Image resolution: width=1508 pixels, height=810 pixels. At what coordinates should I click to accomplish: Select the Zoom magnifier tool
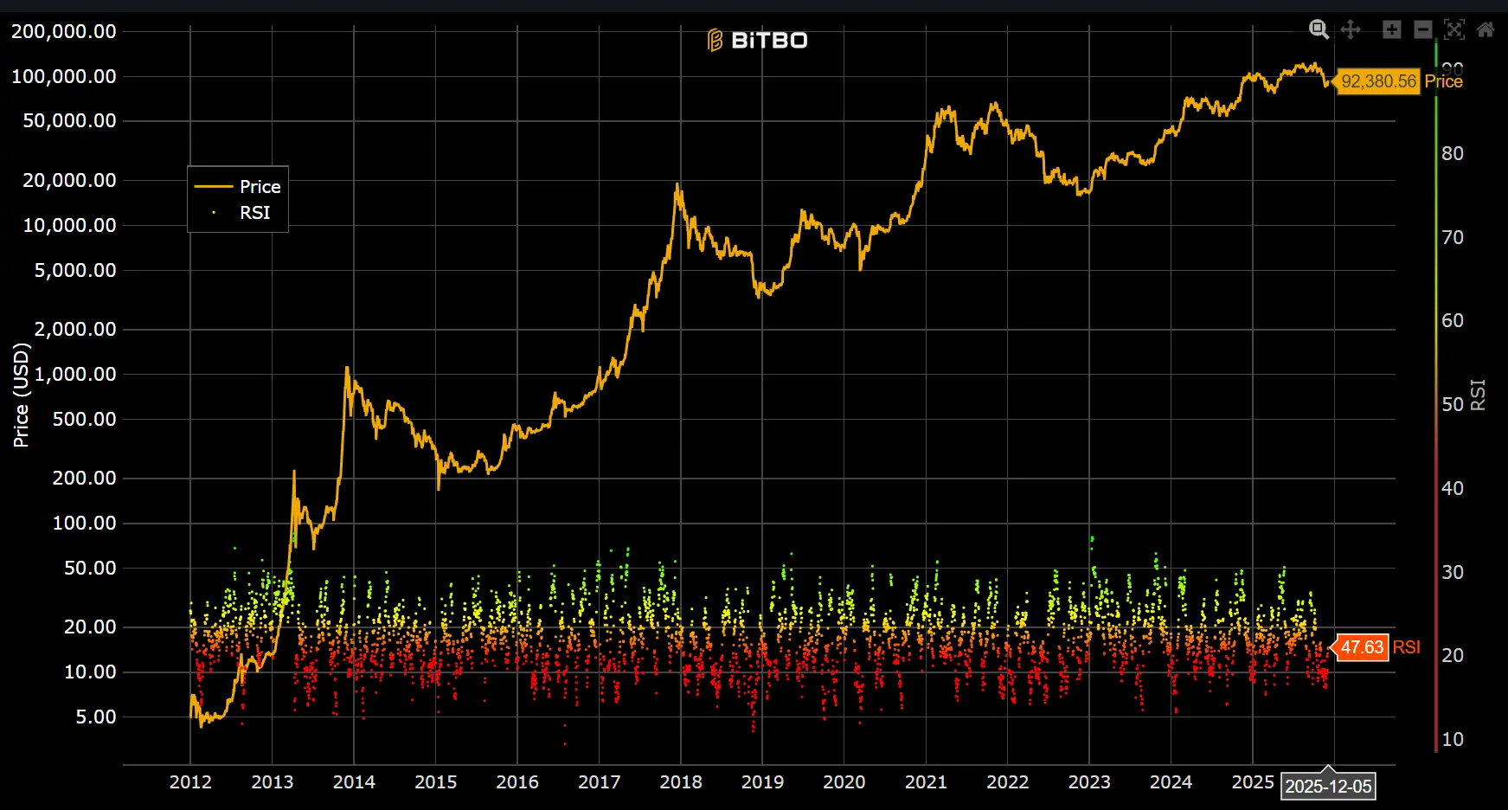1319,30
